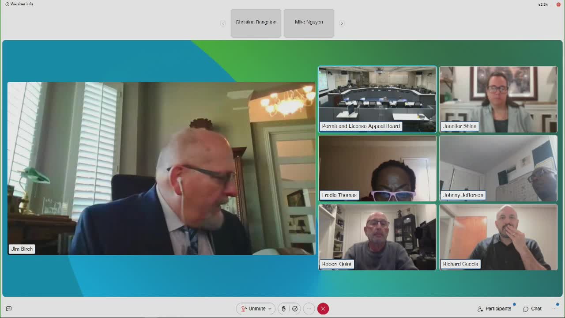Click the red recording indicator
This screenshot has width=565, height=318.
[558, 4]
